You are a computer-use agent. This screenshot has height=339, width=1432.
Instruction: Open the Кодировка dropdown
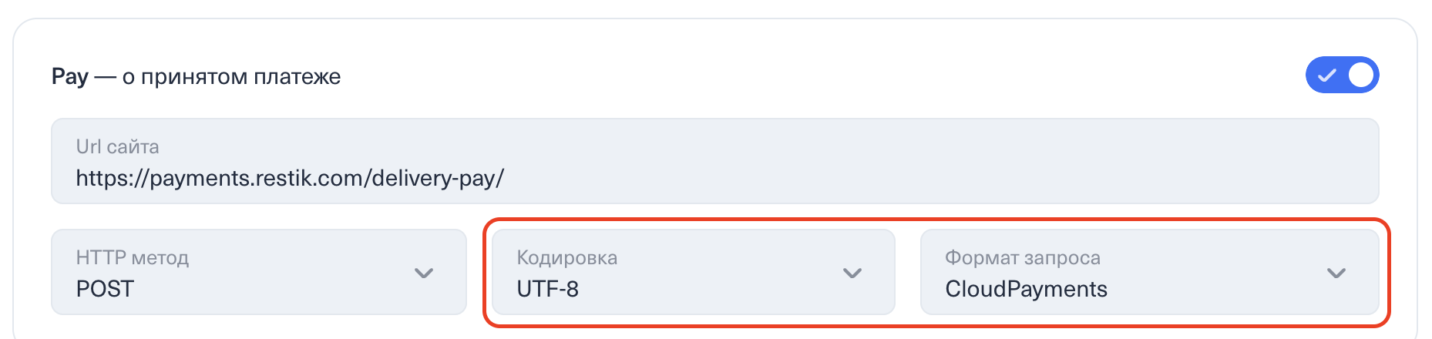(x=692, y=272)
